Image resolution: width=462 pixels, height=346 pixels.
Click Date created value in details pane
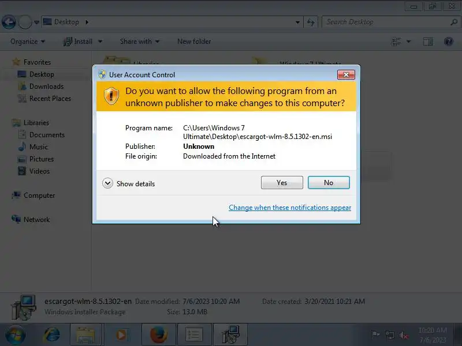[334, 301]
